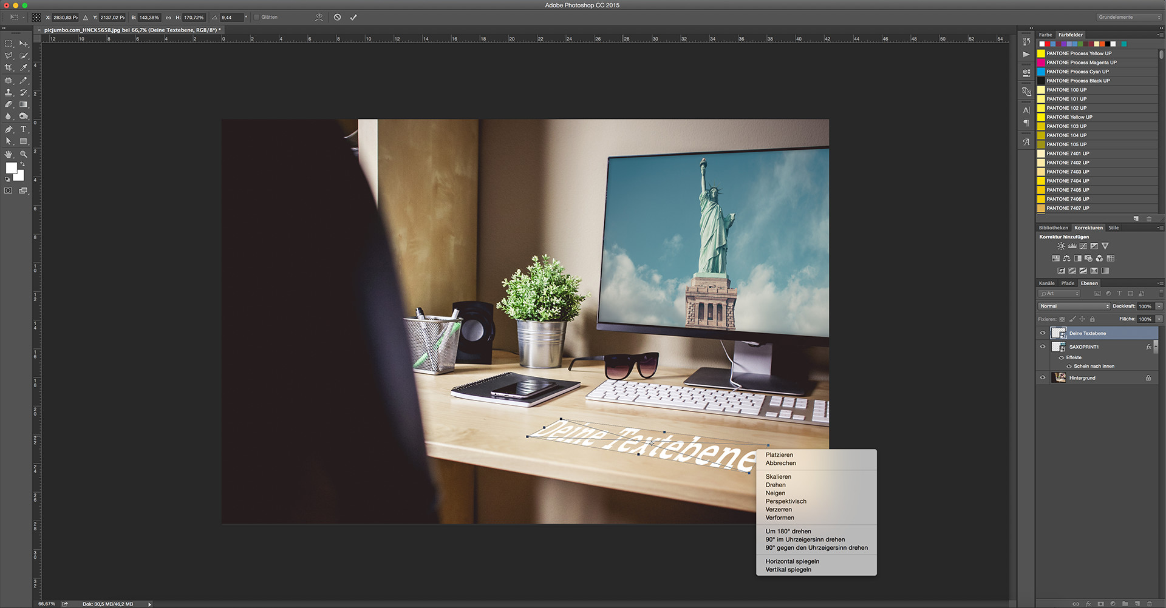Image resolution: width=1166 pixels, height=608 pixels.
Task: Select the Zoom tool
Action: point(22,154)
